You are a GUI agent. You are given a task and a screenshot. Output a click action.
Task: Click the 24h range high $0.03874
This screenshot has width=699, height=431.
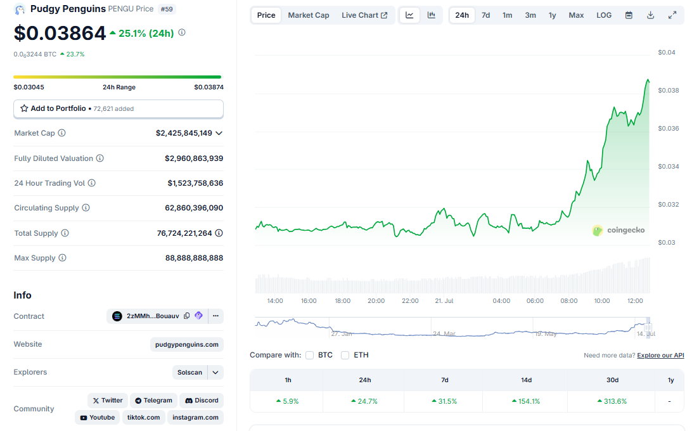[x=208, y=87]
